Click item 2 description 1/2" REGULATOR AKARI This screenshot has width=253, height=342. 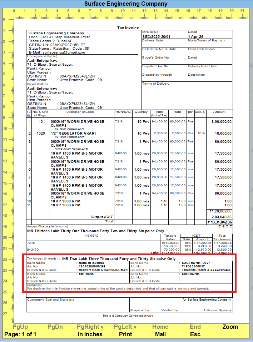(73, 133)
